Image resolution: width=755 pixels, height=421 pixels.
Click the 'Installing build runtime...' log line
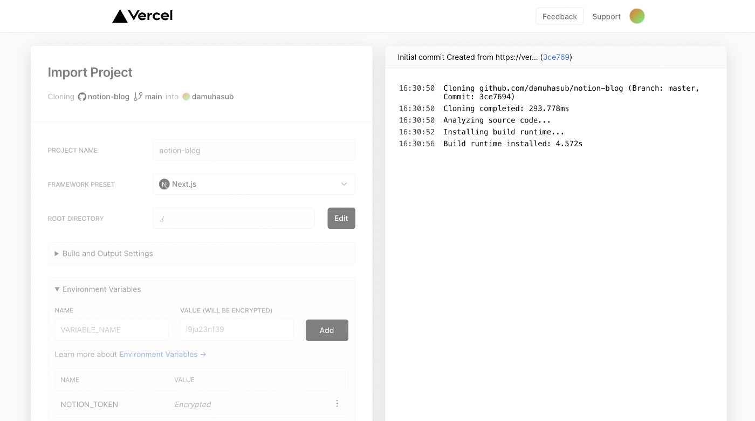(504, 132)
